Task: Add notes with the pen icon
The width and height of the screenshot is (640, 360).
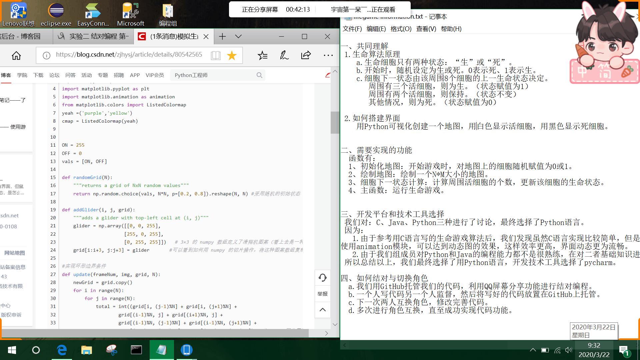Action: 284,55
